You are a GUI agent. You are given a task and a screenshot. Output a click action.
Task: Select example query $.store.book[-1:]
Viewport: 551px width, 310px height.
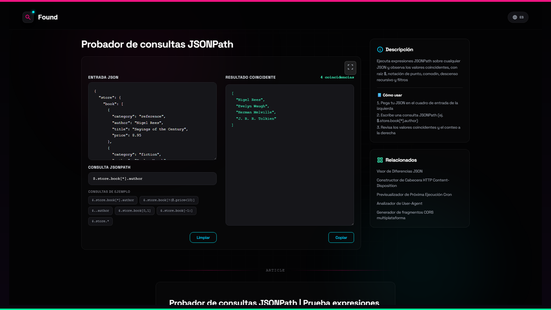coord(177,211)
